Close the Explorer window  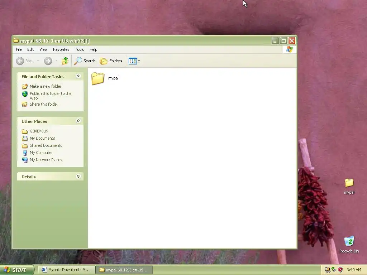click(x=292, y=41)
